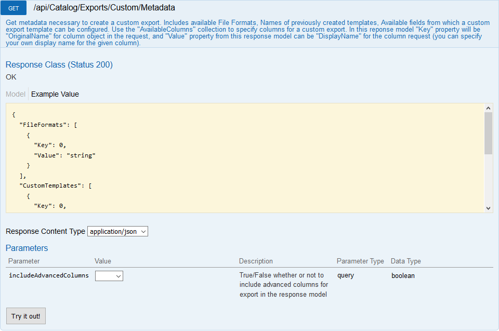499x331 pixels.
Task: Open the /api/Catalog/Exports/Custom/Metadata endpoint path
Action: point(104,8)
